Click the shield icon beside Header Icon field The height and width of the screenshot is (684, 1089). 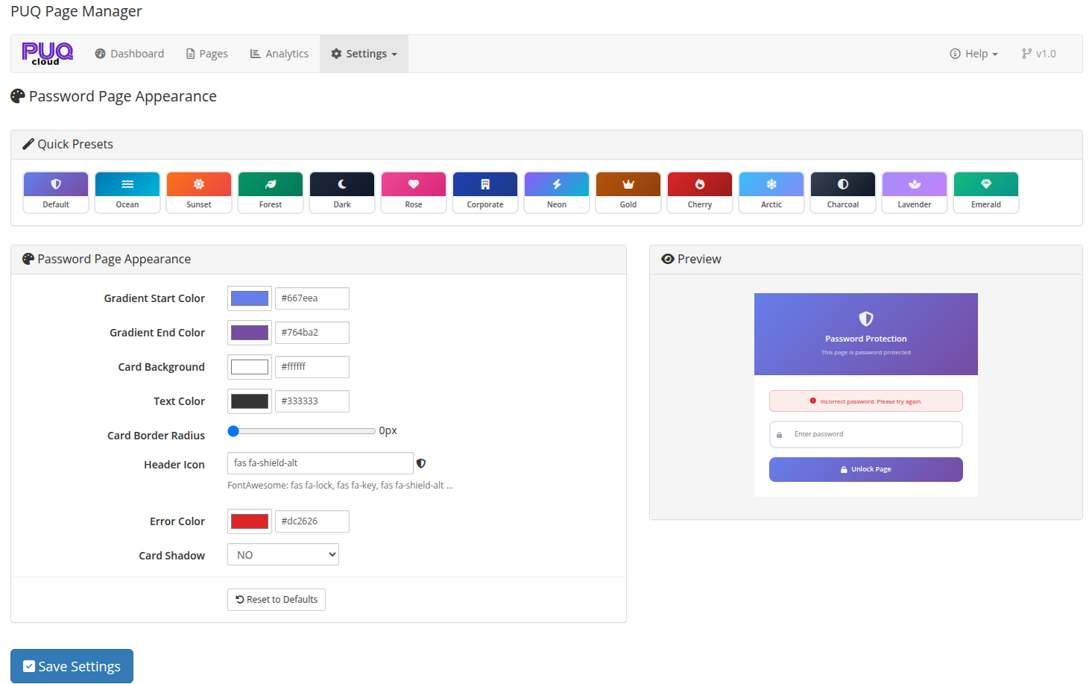point(421,463)
